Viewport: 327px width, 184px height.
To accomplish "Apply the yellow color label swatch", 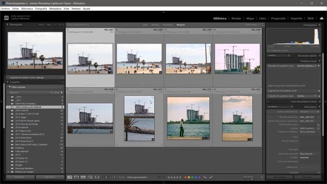I will [189, 177].
